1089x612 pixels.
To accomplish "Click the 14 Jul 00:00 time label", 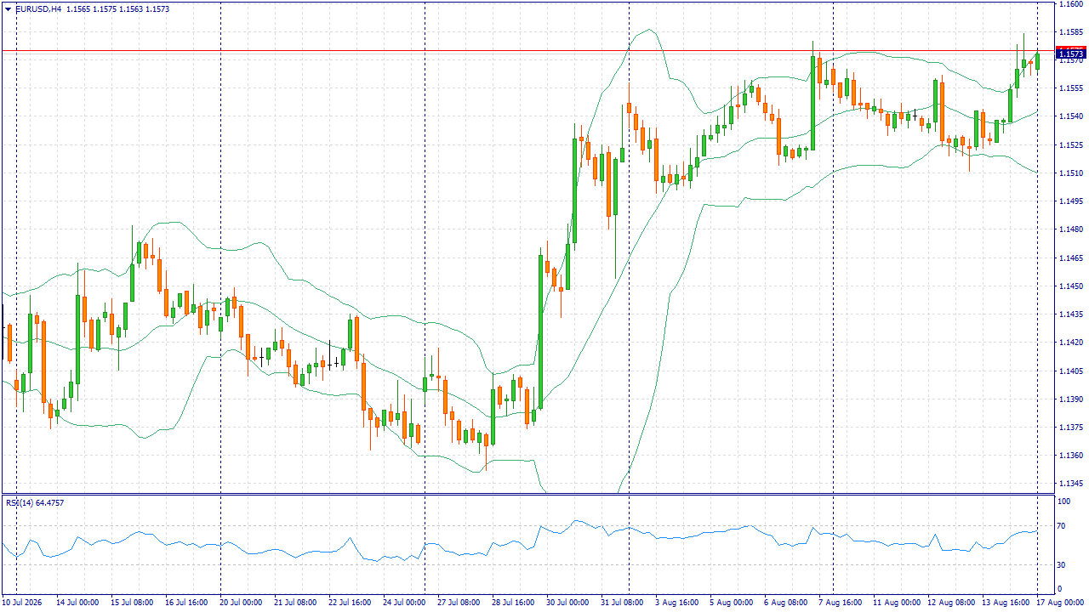I will click(x=77, y=603).
